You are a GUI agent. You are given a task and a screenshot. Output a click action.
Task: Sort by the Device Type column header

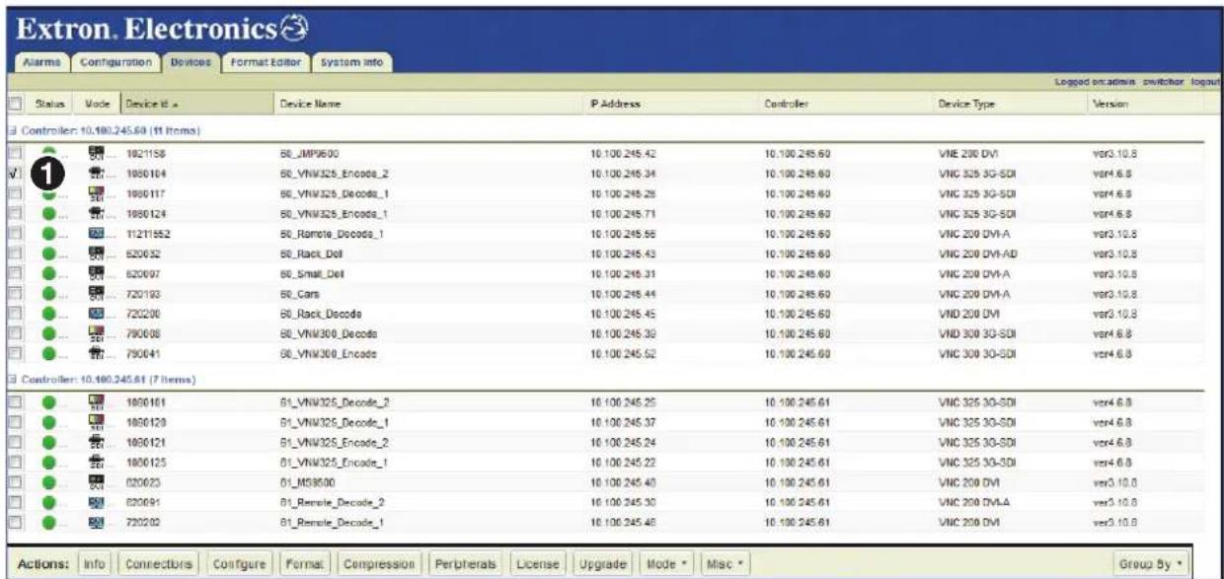click(x=1010, y=103)
